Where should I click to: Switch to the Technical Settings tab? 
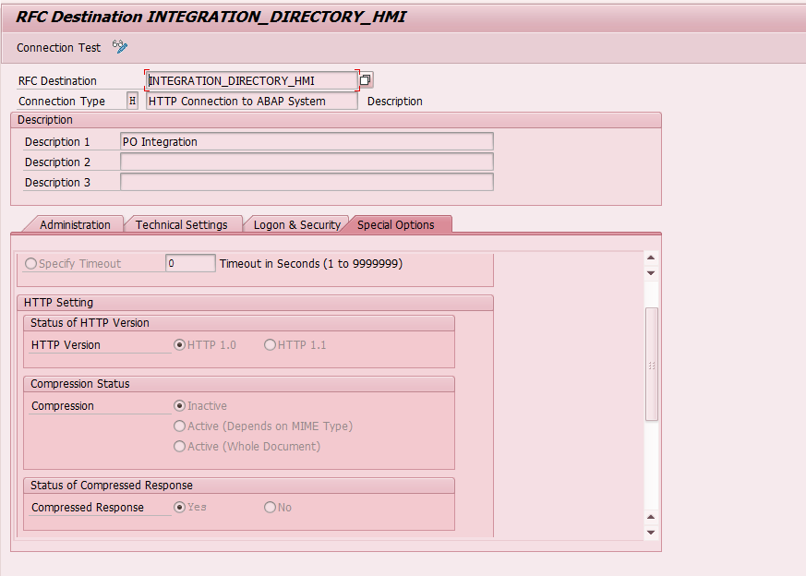(182, 224)
